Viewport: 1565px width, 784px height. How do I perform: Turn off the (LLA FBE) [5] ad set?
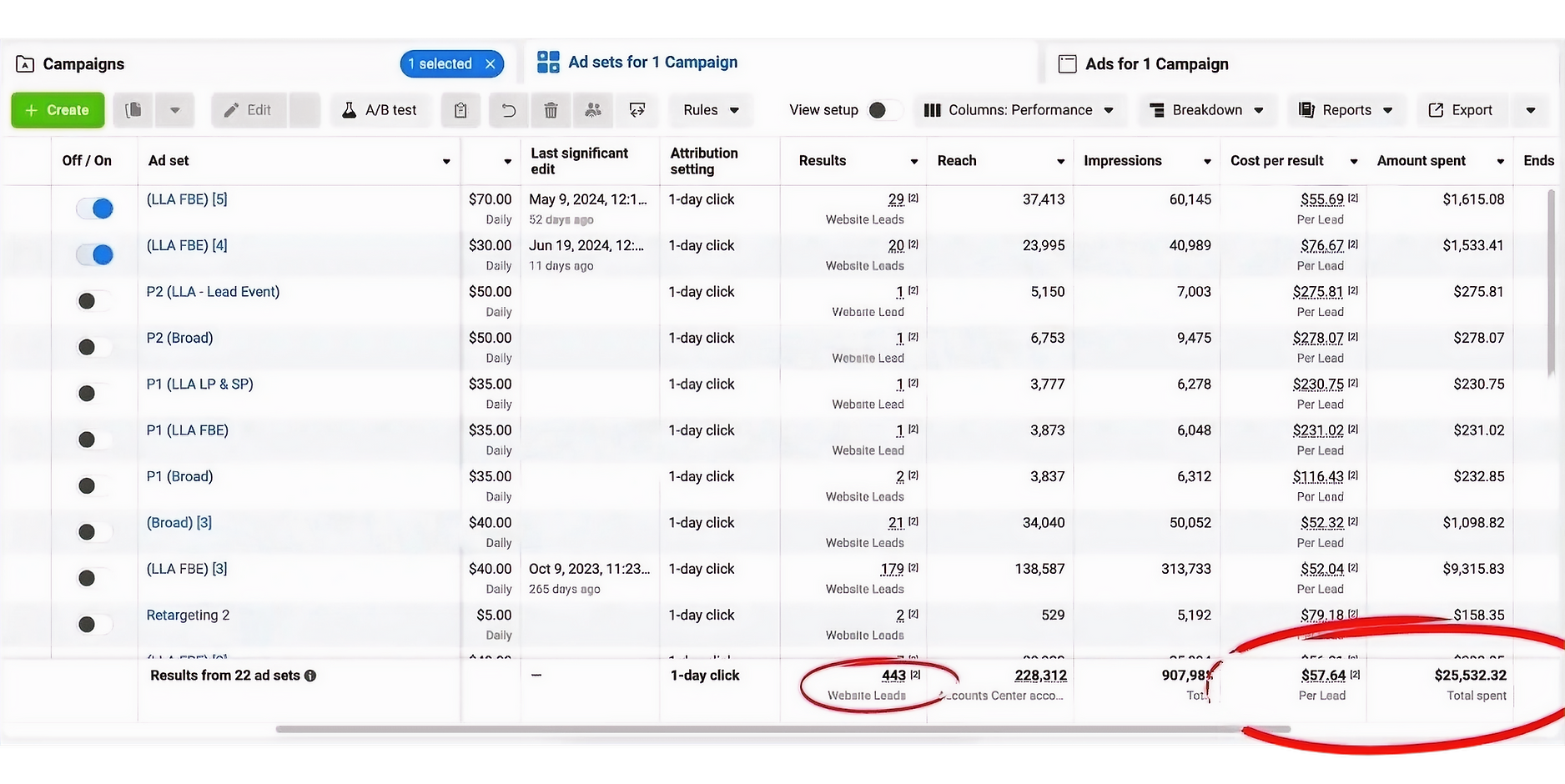tap(94, 209)
